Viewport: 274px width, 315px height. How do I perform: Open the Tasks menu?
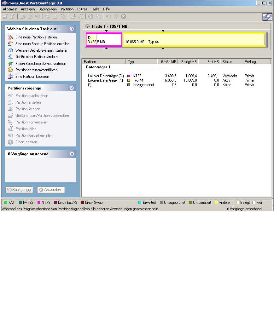click(95, 9)
